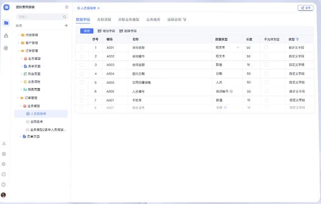Screen dimensions: 321x204
Task: Click the 身份证号 name cell
Action: (138, 107)
